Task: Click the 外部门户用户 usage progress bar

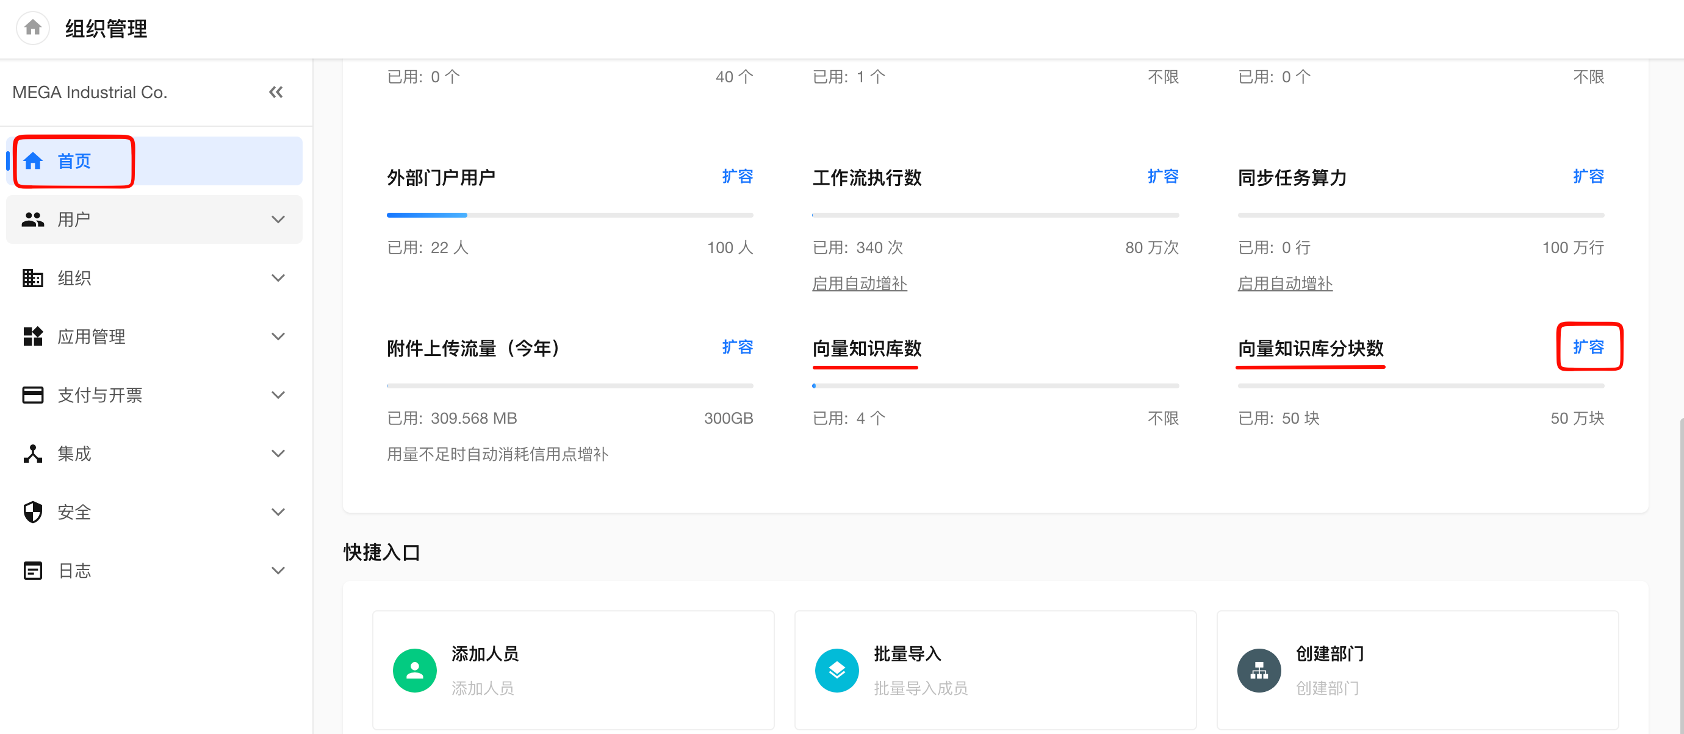Action: pos(569,215)
